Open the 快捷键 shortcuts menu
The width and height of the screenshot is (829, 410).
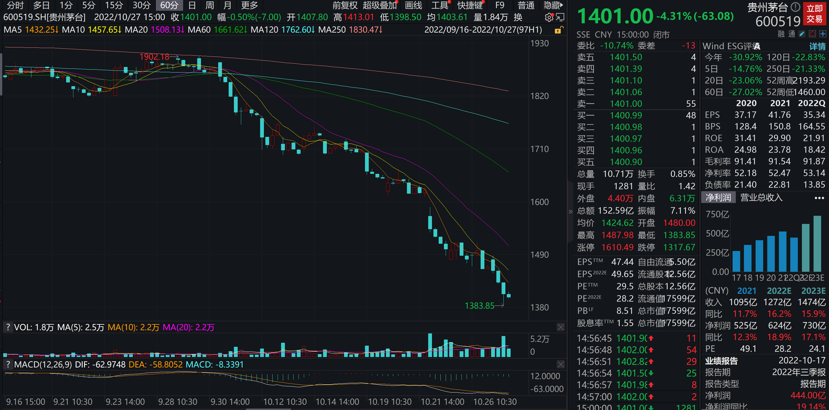(470, 5)
